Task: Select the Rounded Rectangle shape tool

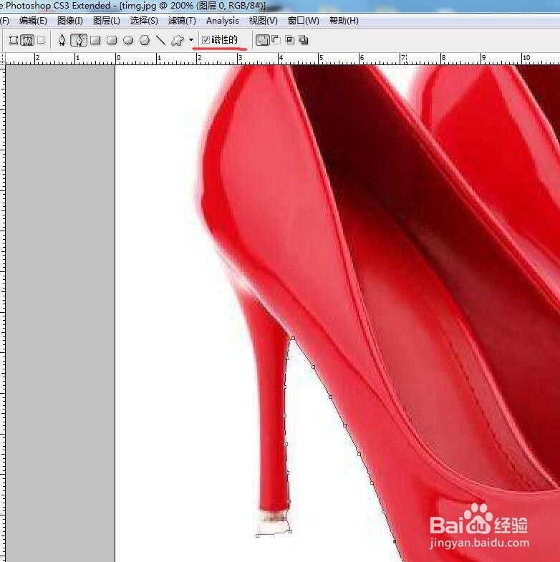Action: 112,40
